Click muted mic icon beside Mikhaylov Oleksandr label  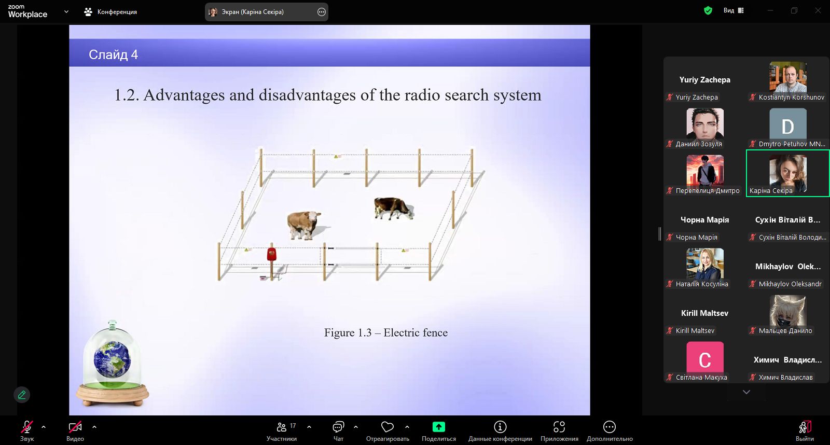[x=753, y=284]
